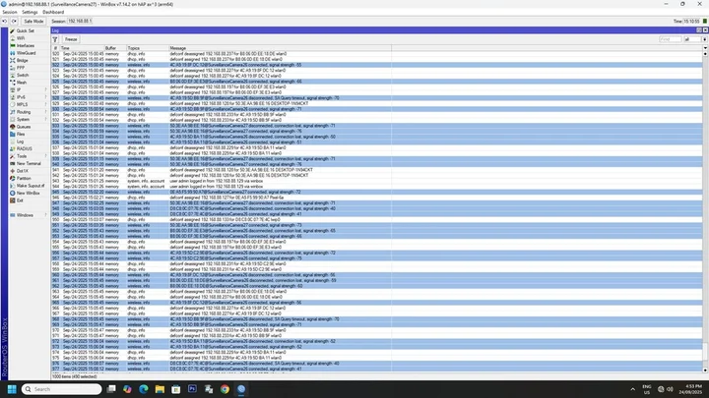Select log row number 963

pyautogui.click(x=376, y=292)
